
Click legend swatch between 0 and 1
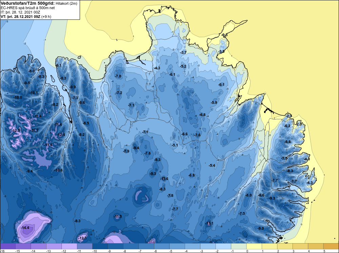[254, 246]
